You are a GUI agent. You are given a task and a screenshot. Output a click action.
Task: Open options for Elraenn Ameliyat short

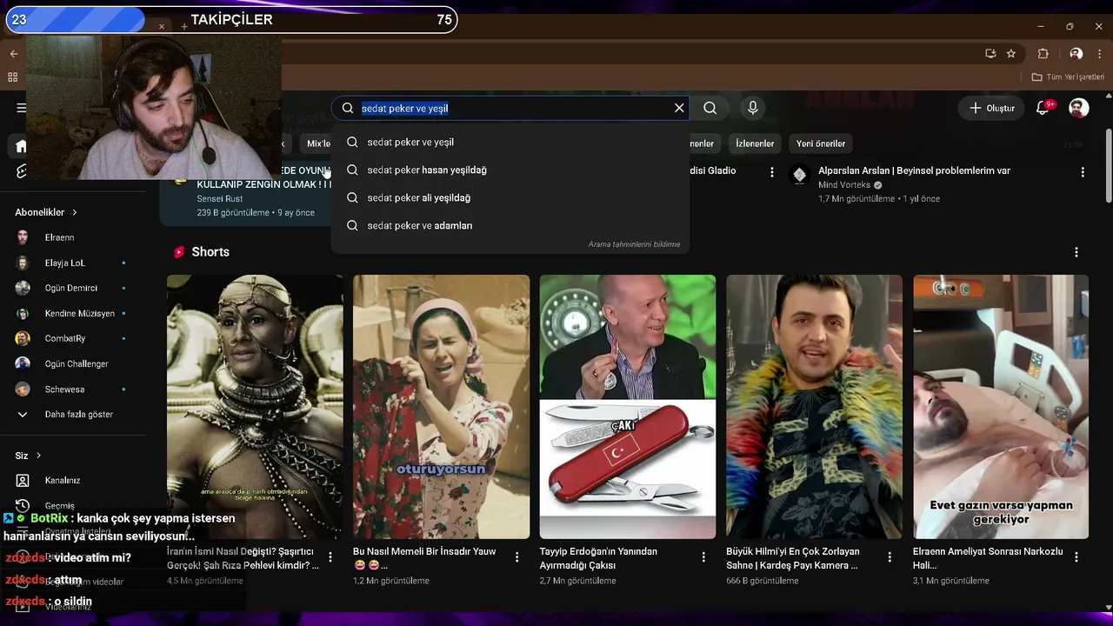1076,557
